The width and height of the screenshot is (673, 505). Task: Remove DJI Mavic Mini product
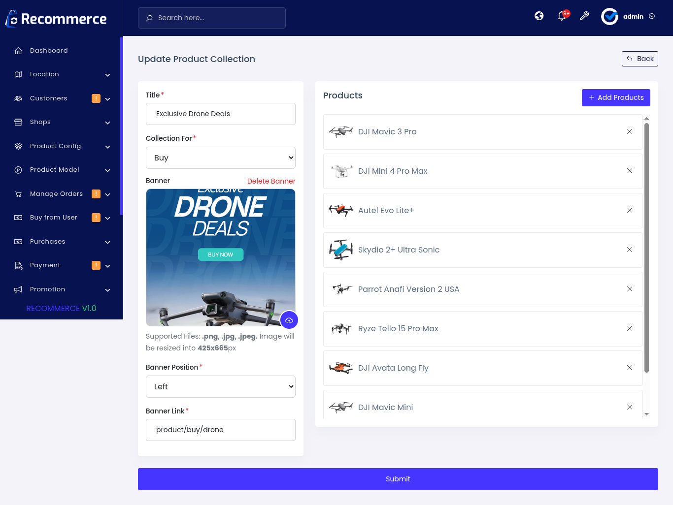point(630,407)
